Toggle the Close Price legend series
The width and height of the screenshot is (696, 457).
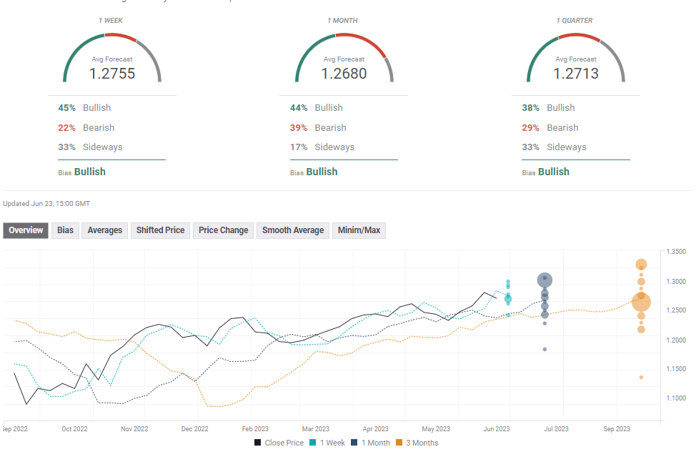(x=279, y=443)
